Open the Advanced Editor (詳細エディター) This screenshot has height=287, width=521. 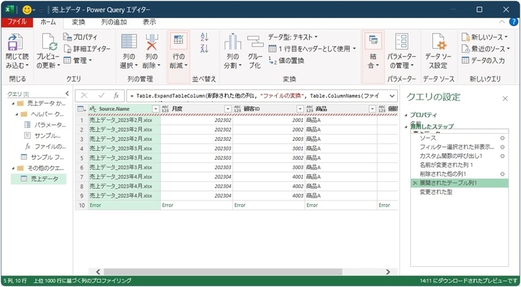tap(87, 49)
